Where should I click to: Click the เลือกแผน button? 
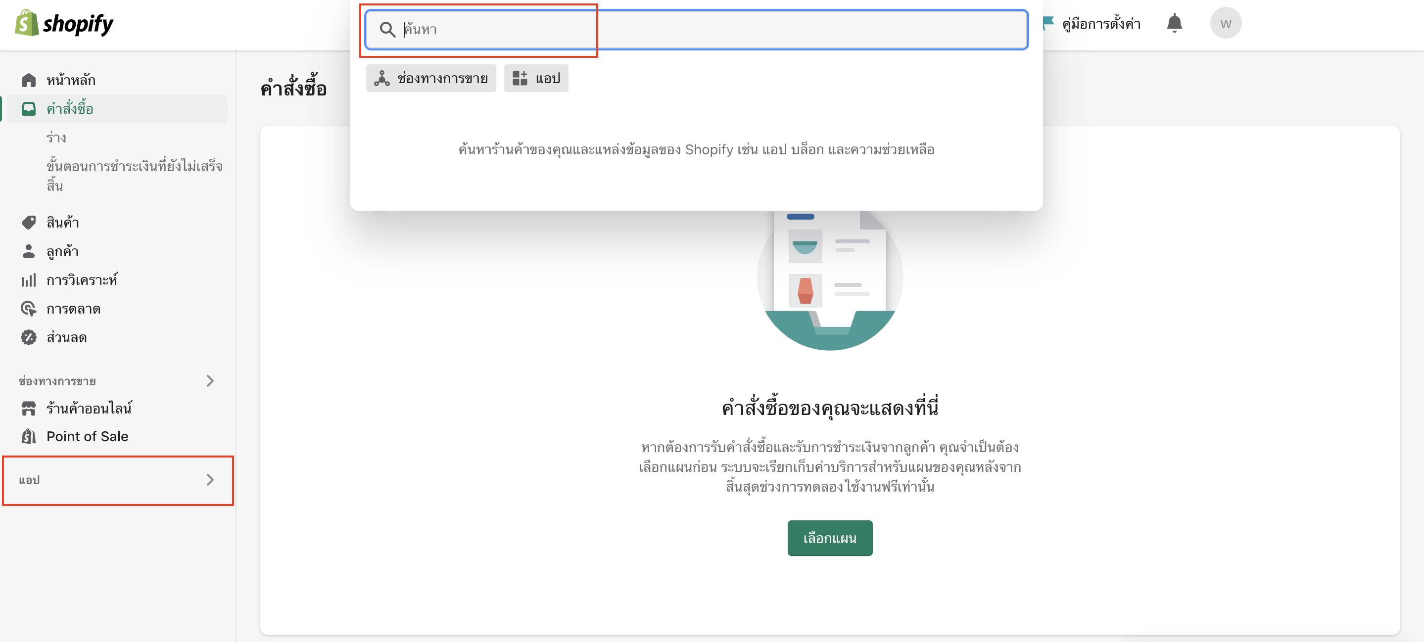830,538
